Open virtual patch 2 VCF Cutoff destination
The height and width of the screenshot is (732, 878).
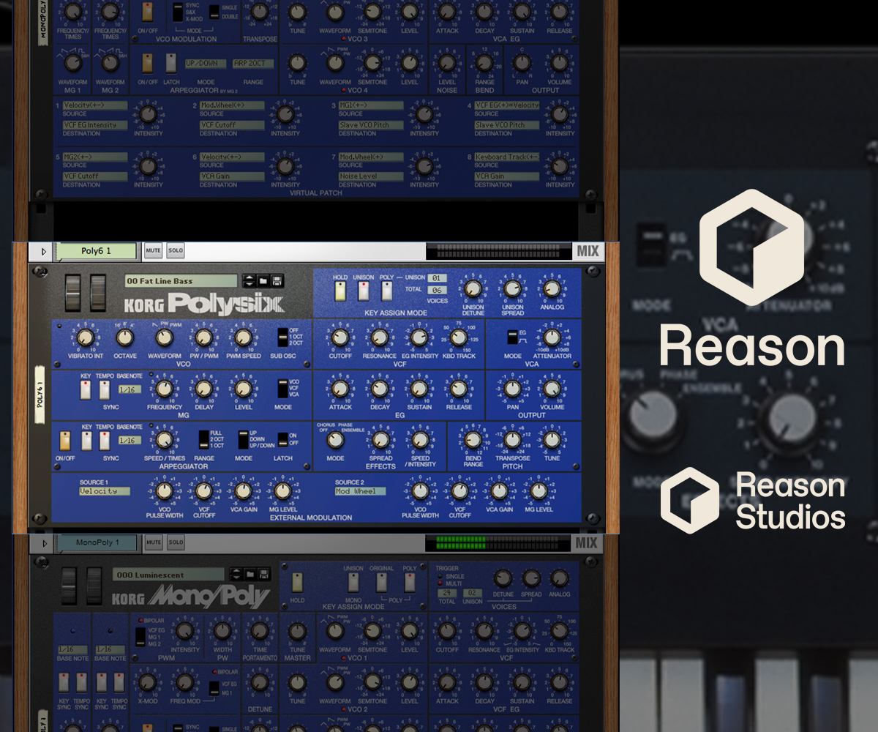(232, 125)
